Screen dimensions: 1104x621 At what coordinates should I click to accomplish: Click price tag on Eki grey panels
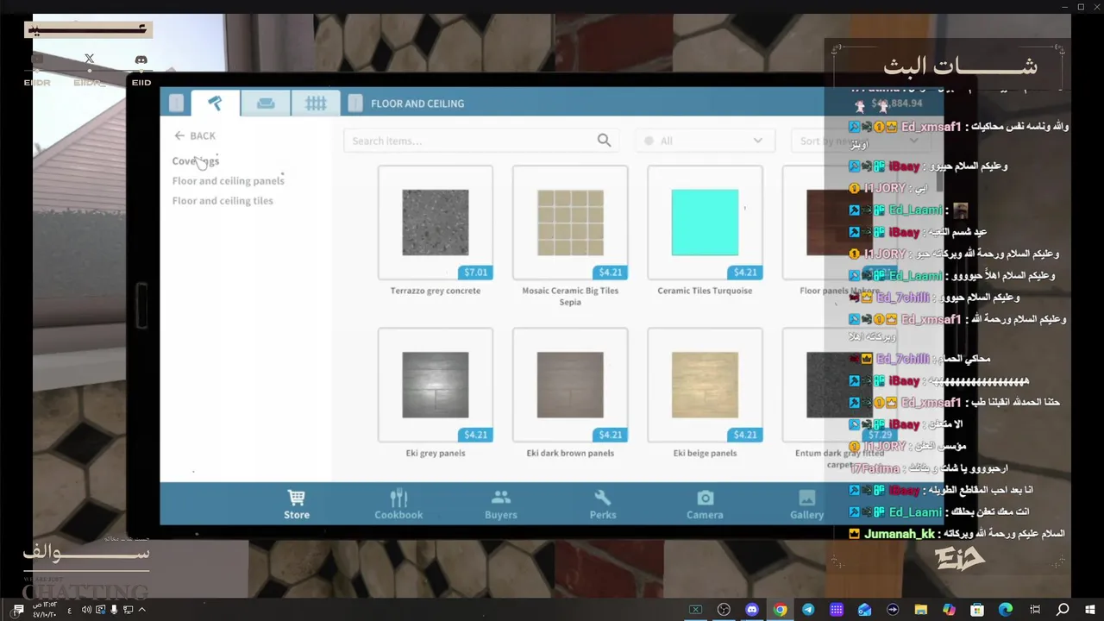tap(475, 435)
